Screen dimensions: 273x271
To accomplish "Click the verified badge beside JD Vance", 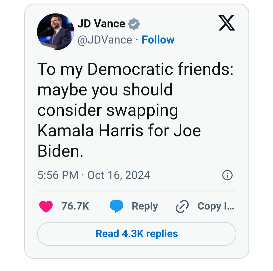I will (134, 24).
